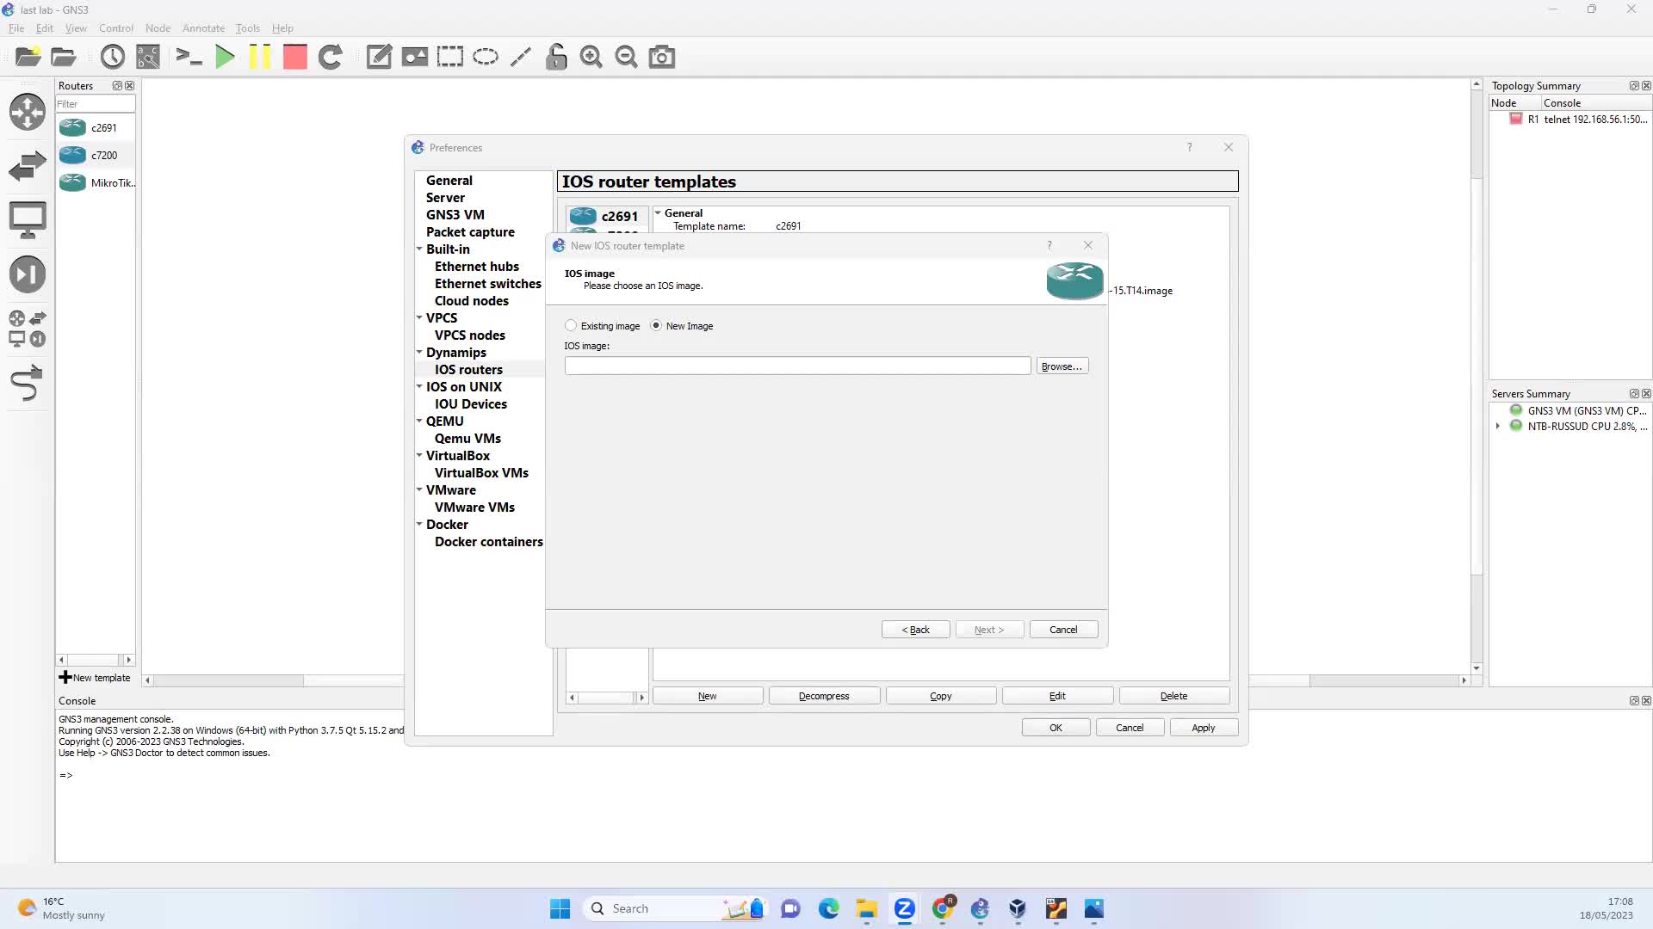
Task: Click the < Back button
Action: click(x=915, y=629)
